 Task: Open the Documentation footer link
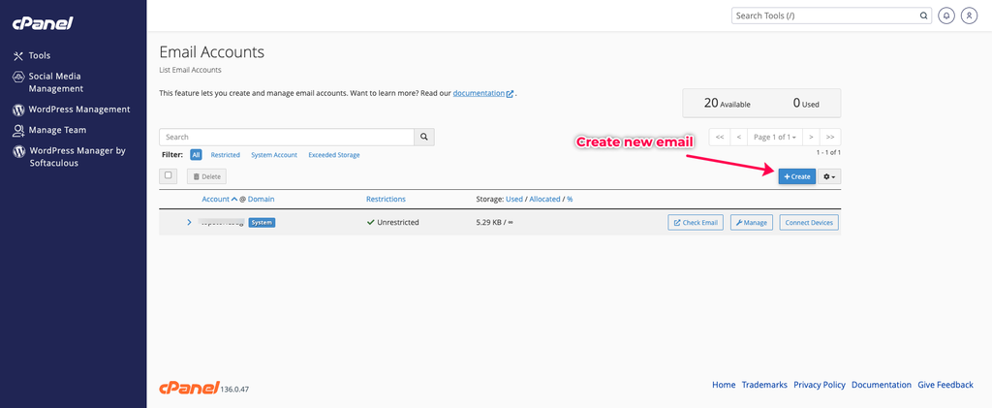[x=882, y=385]
